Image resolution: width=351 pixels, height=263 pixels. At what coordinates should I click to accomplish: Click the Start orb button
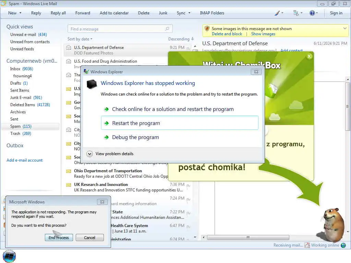pyautogui.click(x=9, y=256)
